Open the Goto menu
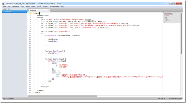Image resolution: width=186 pixels, height=103 pixels. (33, 6)
